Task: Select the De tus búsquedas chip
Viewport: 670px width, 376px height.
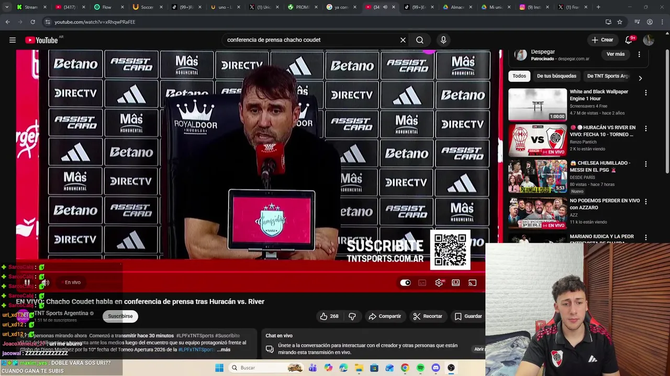Action: tap(556, 76)
